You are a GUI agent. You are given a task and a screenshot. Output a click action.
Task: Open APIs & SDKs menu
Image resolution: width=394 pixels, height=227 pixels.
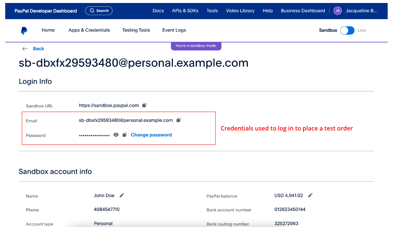click(x=185, y=11)
